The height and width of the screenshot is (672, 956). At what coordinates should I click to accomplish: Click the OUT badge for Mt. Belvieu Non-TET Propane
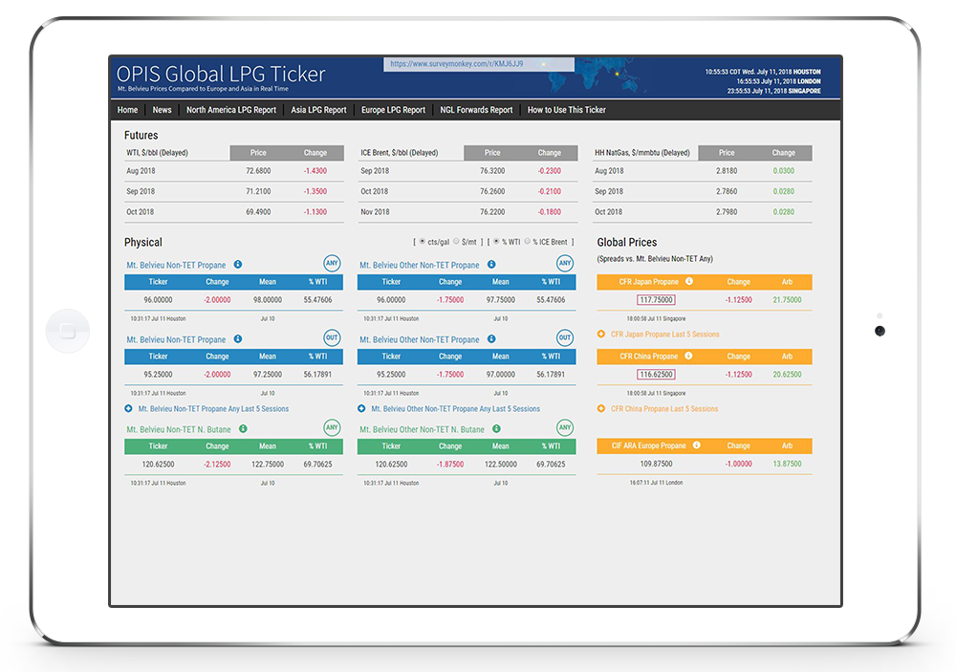coord(332,337)
